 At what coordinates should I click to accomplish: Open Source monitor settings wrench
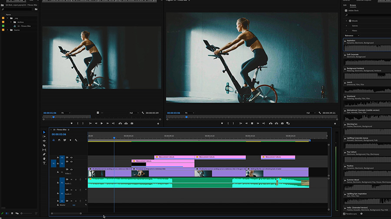pos(143,113)
